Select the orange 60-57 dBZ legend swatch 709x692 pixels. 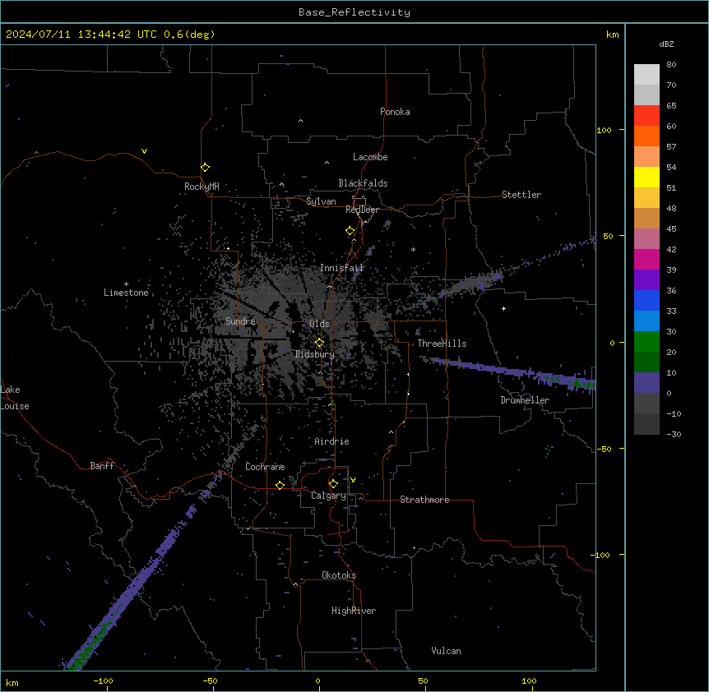tap(646, 136)
